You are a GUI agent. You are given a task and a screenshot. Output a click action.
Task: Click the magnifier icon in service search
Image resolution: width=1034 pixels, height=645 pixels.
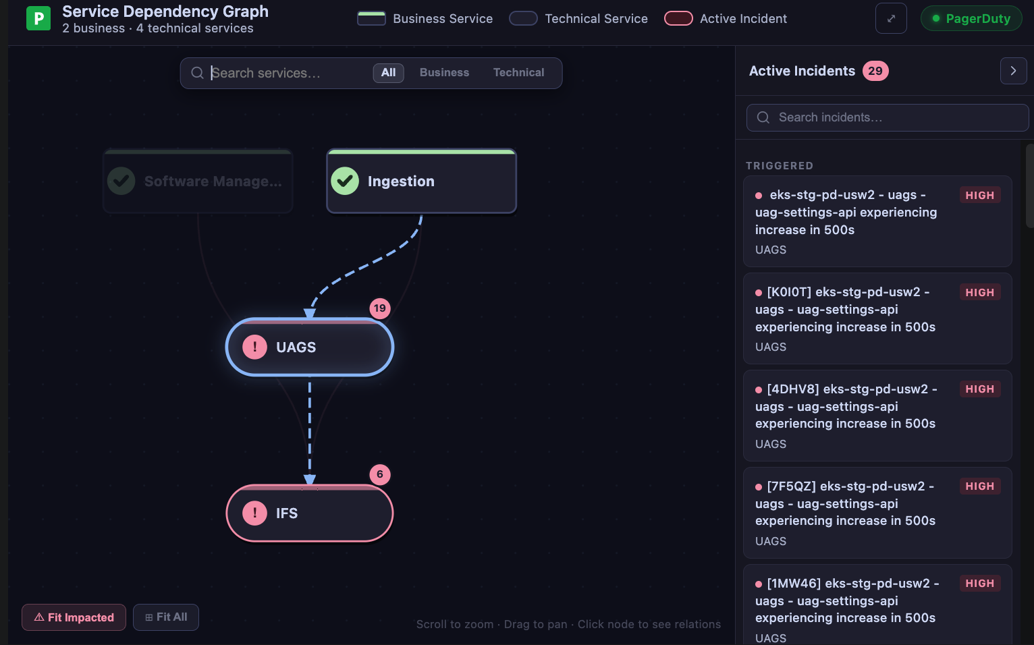(198, 72)
